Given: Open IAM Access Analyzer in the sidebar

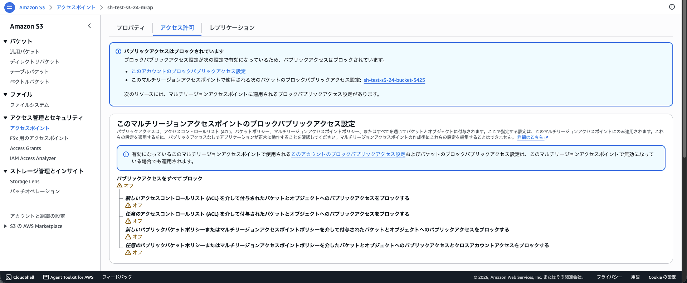Looking at the screenshot, I should 33,158.
